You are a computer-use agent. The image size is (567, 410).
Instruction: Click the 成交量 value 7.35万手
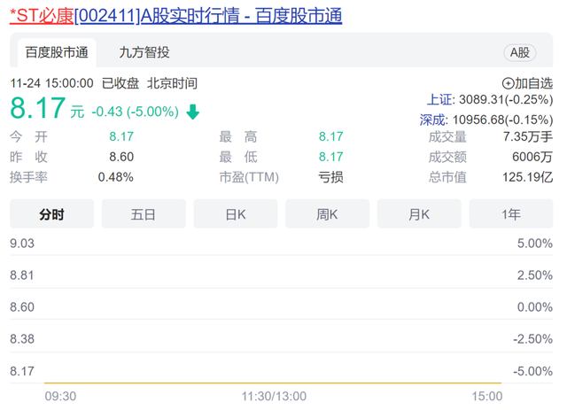(x=528, y=136)
